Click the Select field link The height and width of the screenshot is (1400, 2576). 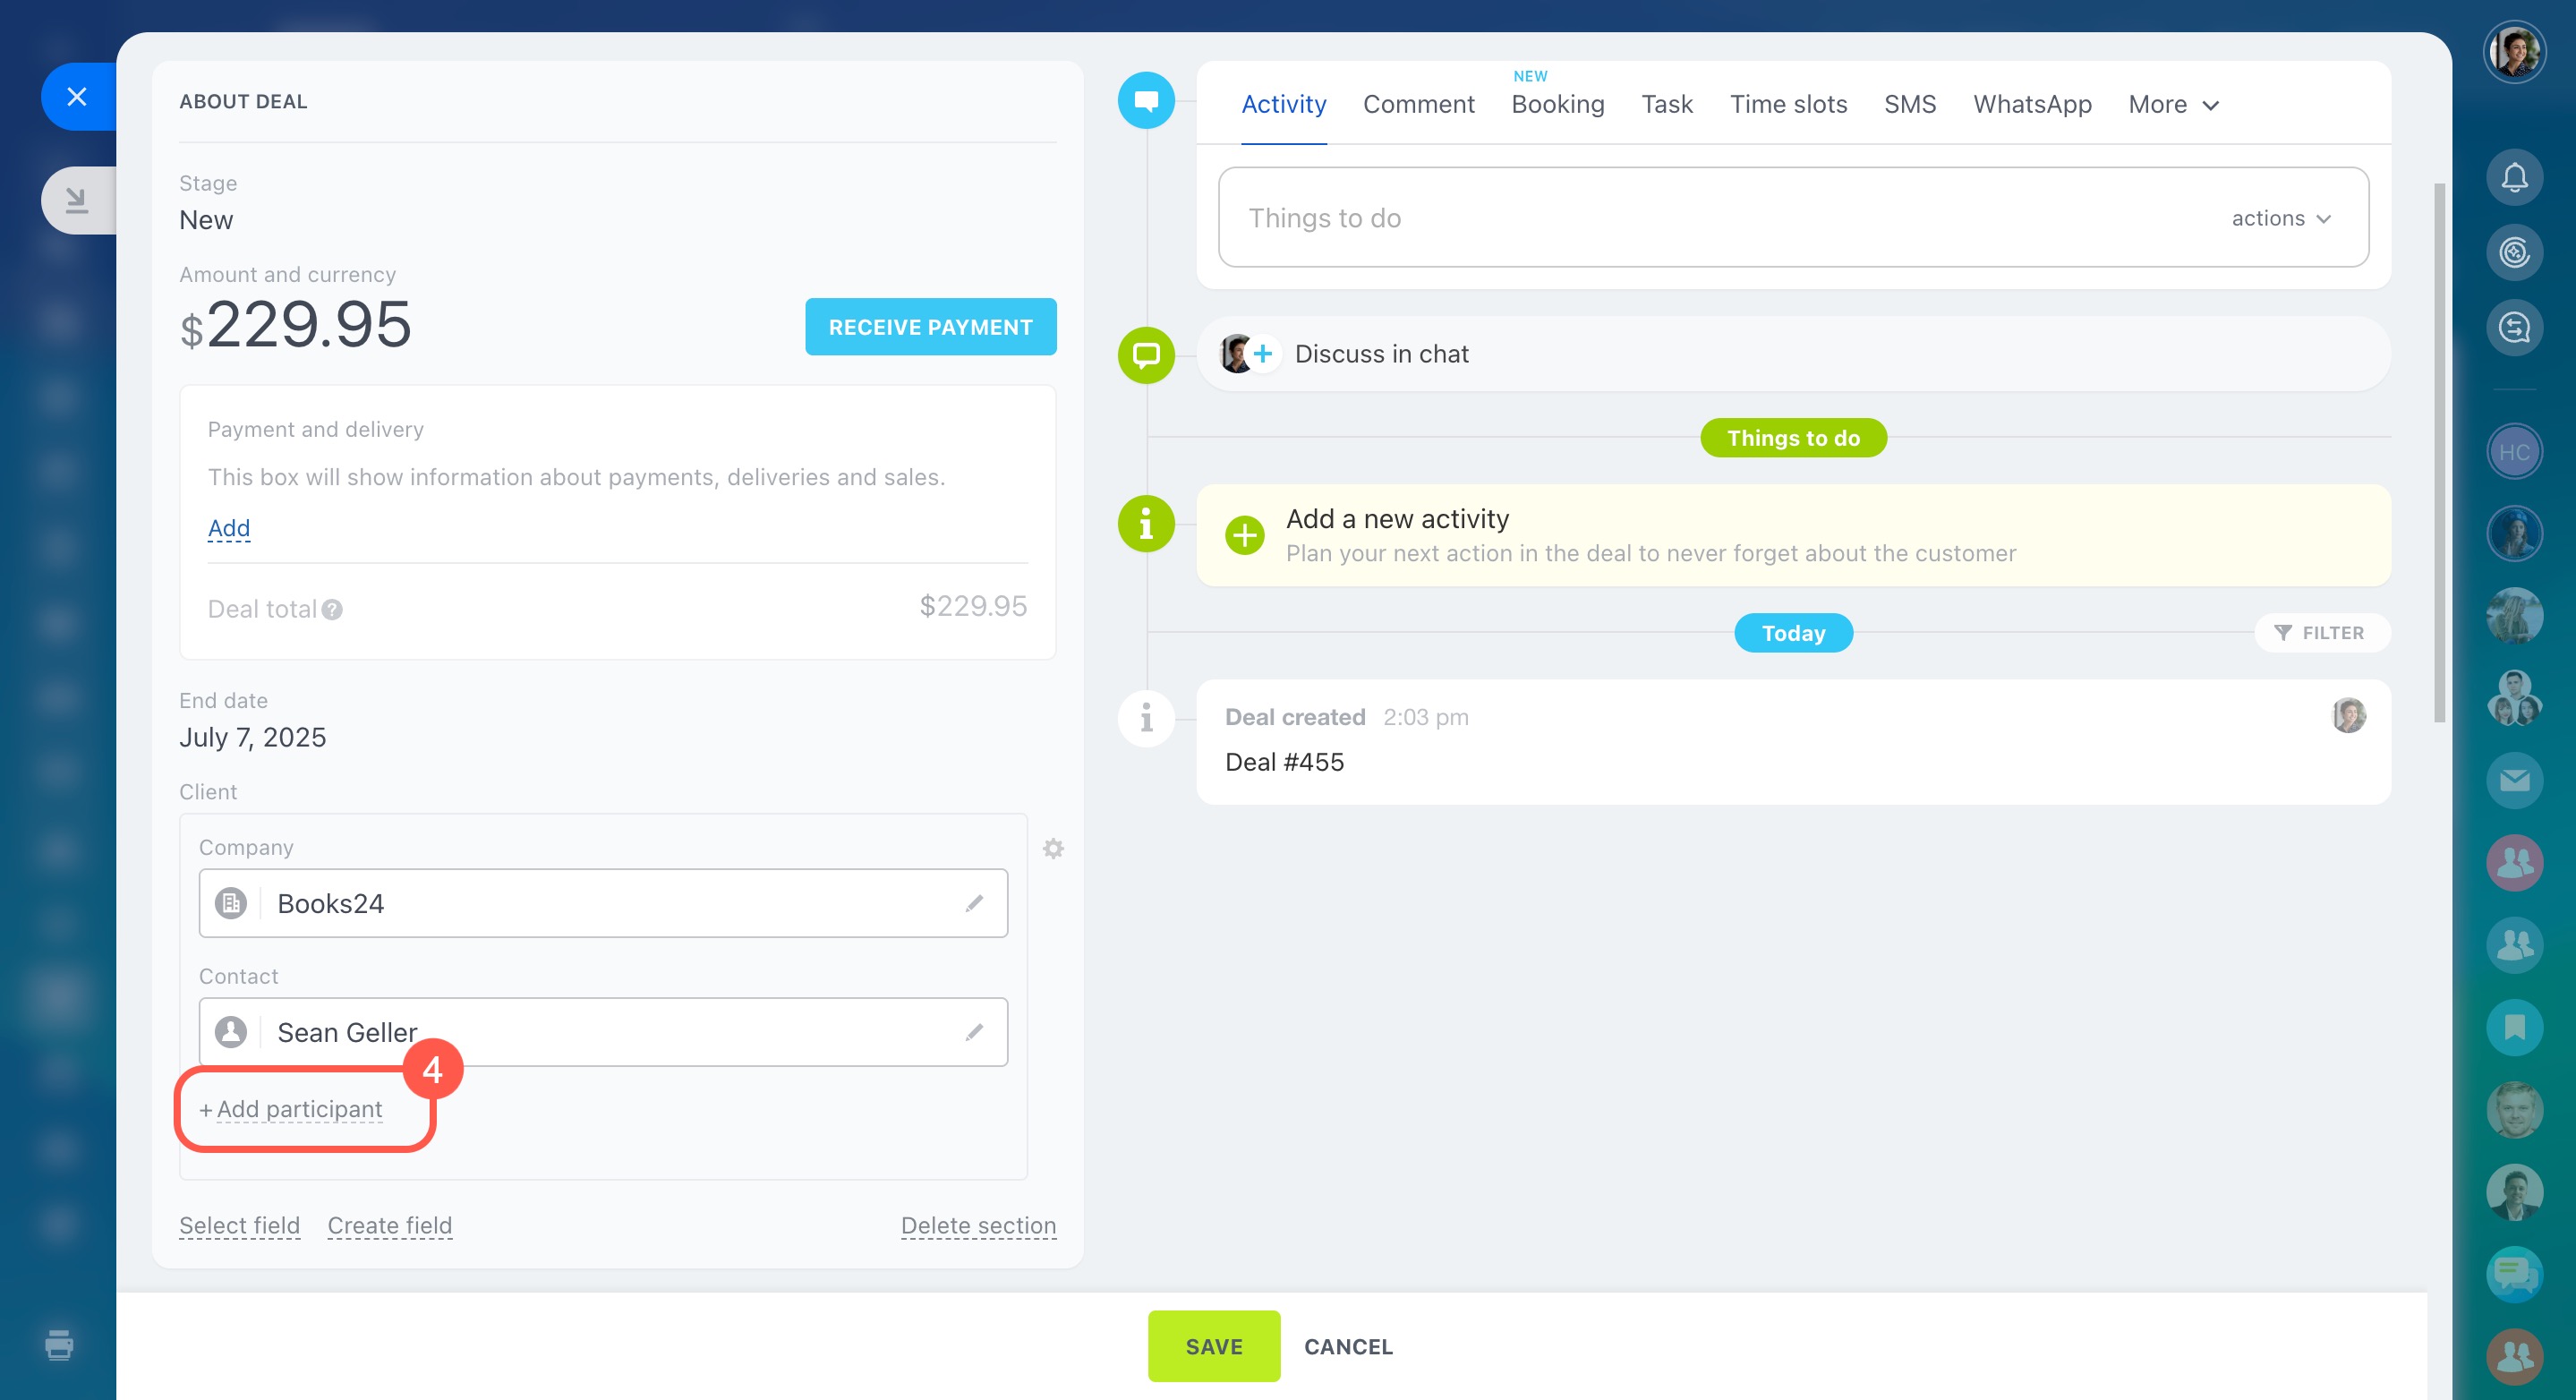[x=239, y=1225]
